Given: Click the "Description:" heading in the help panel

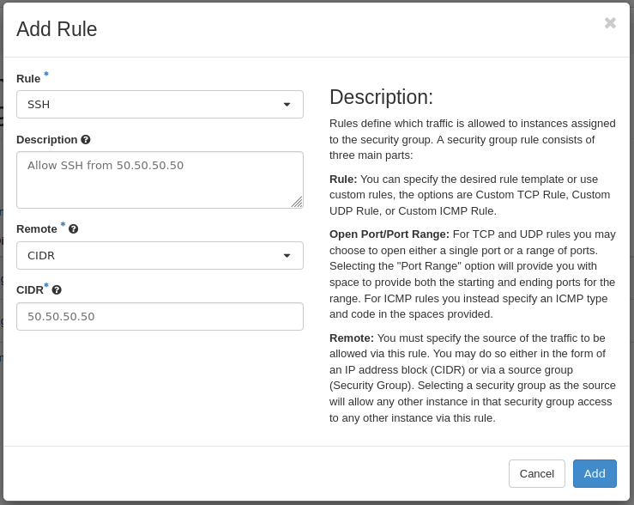Looking at the screenshot, I should coord(381,97).
